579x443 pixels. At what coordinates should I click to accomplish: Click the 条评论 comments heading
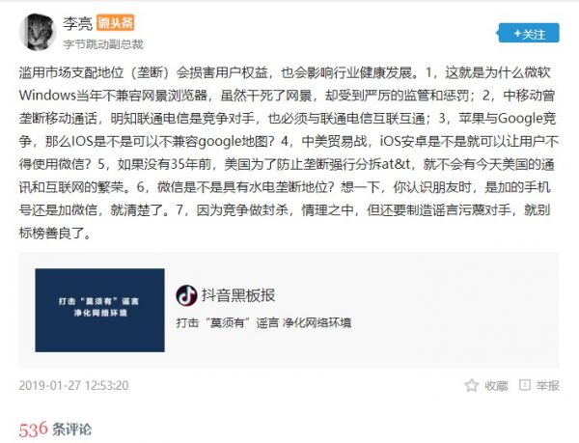pos(72,429)
